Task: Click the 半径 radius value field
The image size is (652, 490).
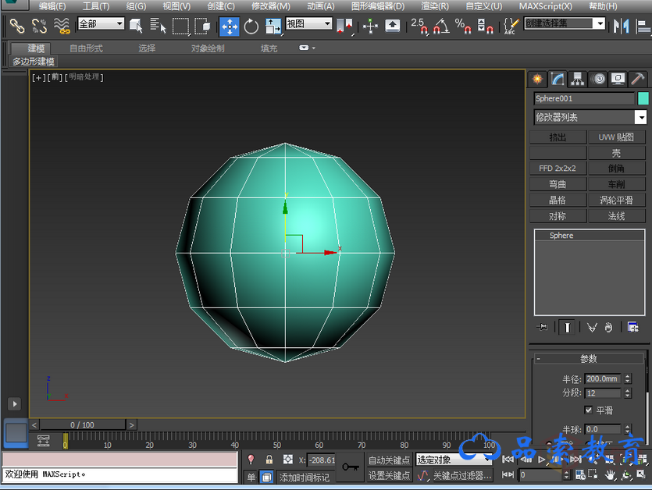Action: point(602,379)
